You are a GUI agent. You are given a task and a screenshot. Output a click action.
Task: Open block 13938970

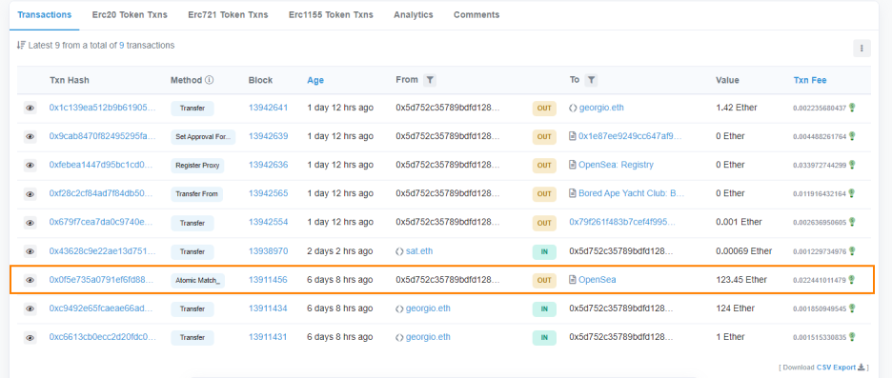point(268,250)
